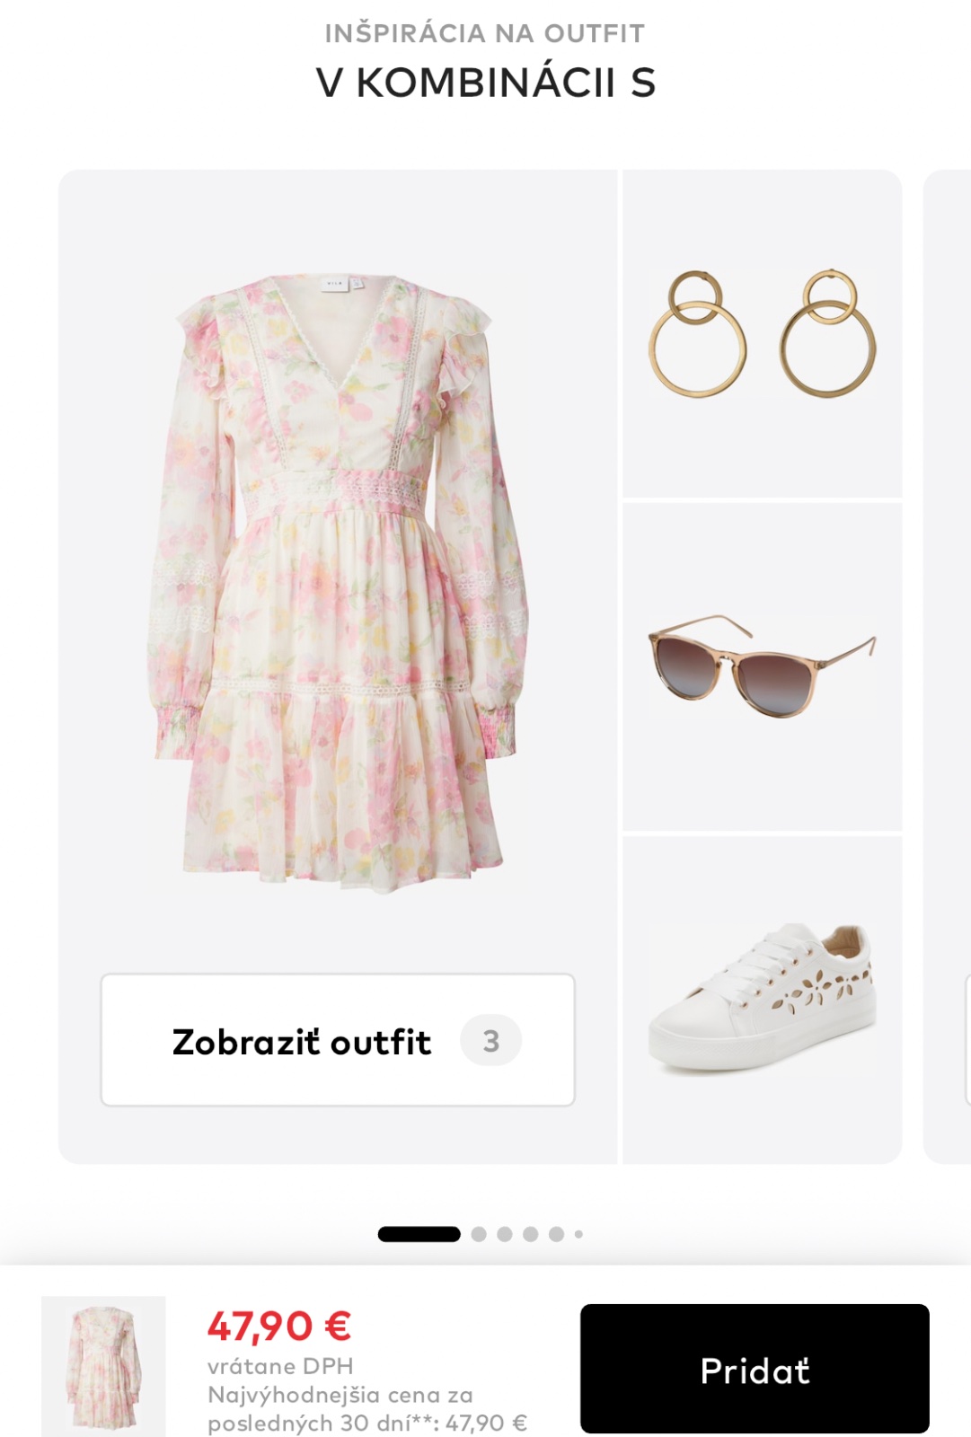The width and height of the screenshot is (971, 1437).
Task: Open the white sneakers item
Action: pyautogui.click(x=763, y=1000)
